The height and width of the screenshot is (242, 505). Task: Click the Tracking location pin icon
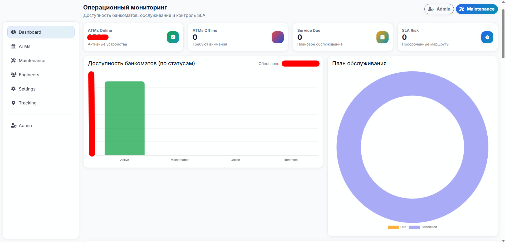coord(13,103)
